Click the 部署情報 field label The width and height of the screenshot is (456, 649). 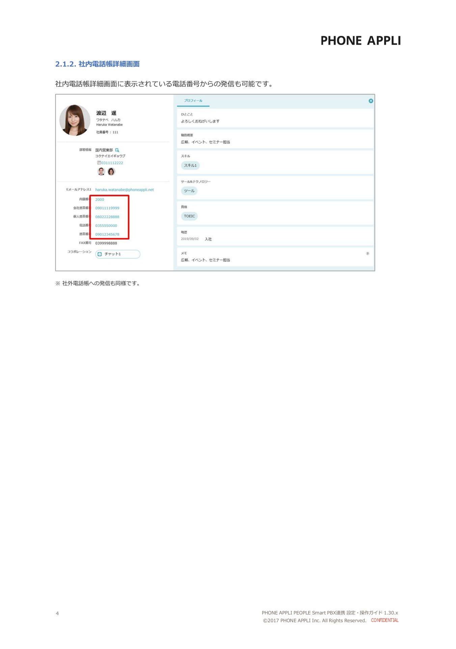(x=85, y=150)
